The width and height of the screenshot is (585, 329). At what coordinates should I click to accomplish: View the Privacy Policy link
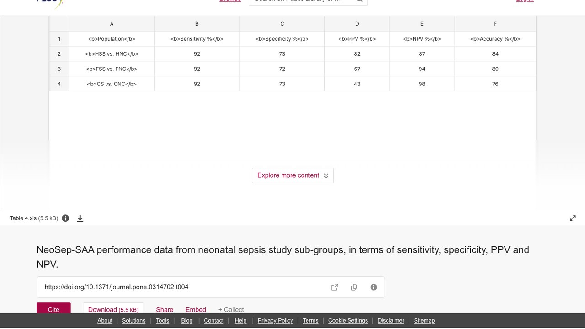pos(275,320)
